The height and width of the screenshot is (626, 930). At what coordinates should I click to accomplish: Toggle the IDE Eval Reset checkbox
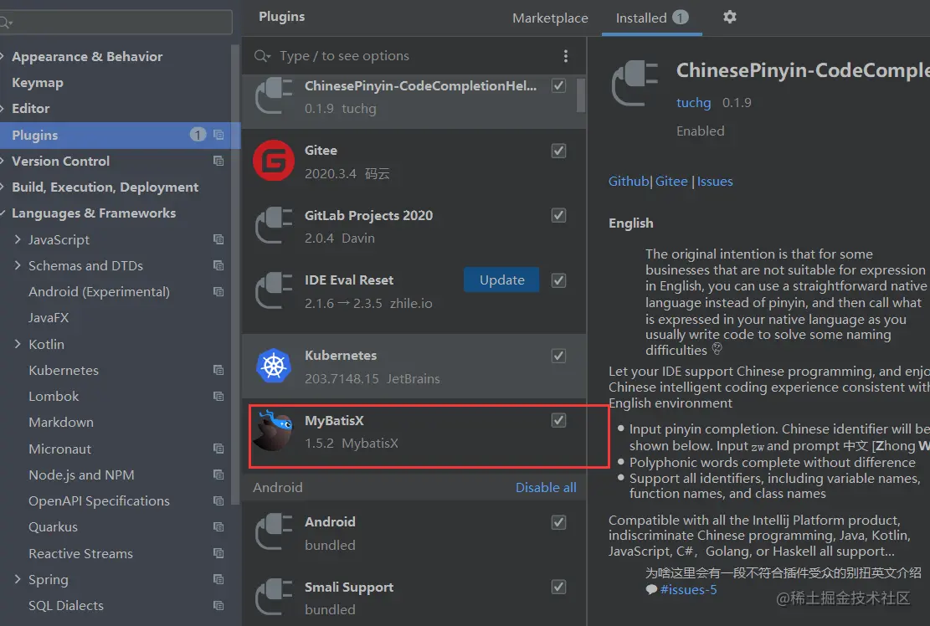(558, 280)
